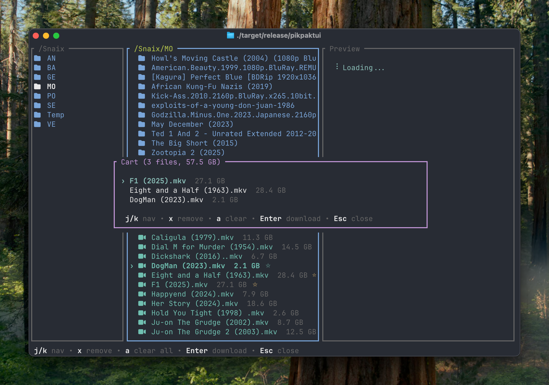Open the VE folder in sidebar
The image size is (549, 385).
coord(51,124)
